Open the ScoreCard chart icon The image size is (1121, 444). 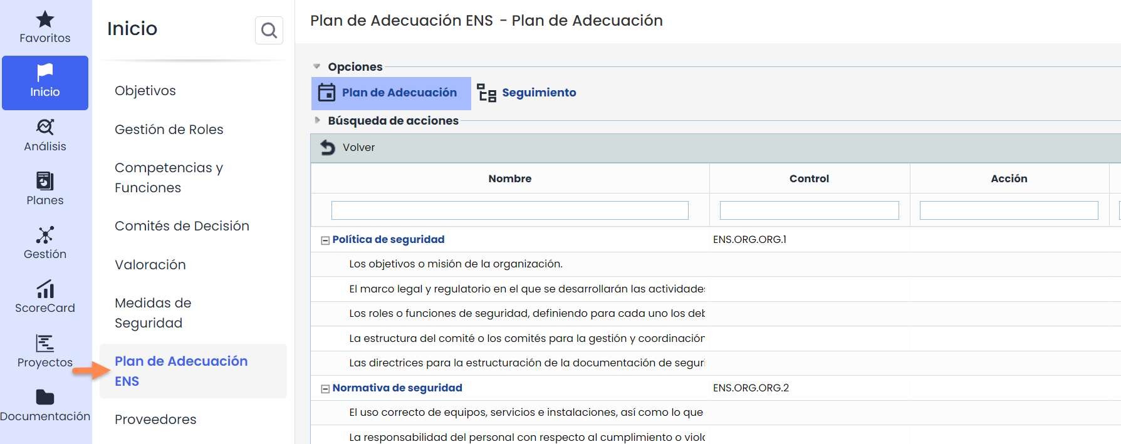click(x=44, y=289)
